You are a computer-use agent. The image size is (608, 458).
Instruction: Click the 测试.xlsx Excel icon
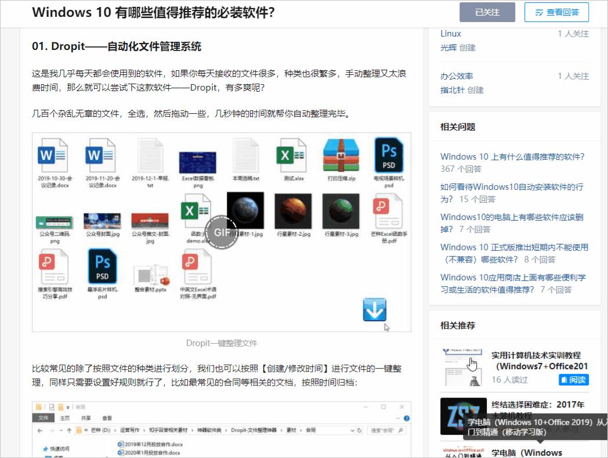[x=291, y=155]
